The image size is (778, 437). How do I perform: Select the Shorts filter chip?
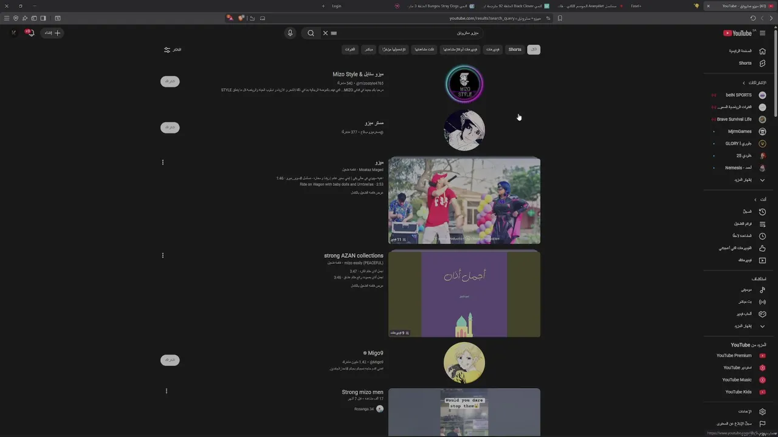tap(515, 50)
